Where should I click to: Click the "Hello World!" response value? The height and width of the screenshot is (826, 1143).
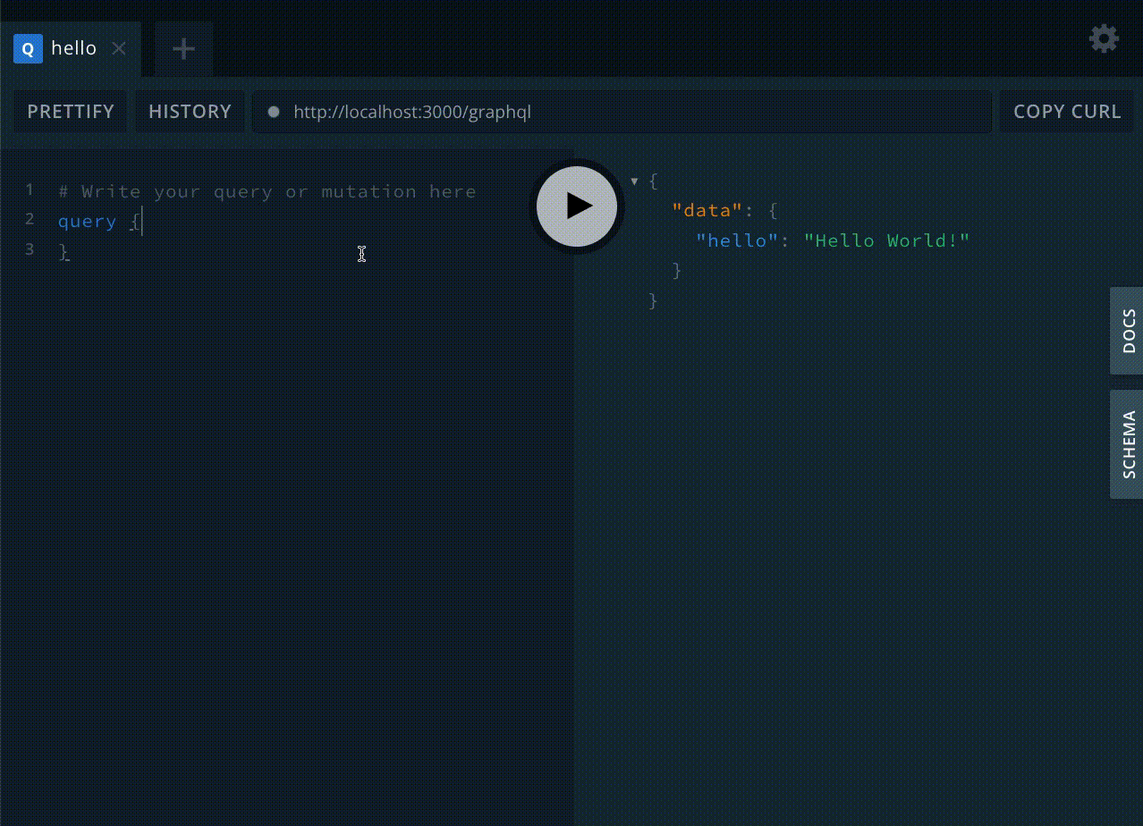tap(886, 240)
